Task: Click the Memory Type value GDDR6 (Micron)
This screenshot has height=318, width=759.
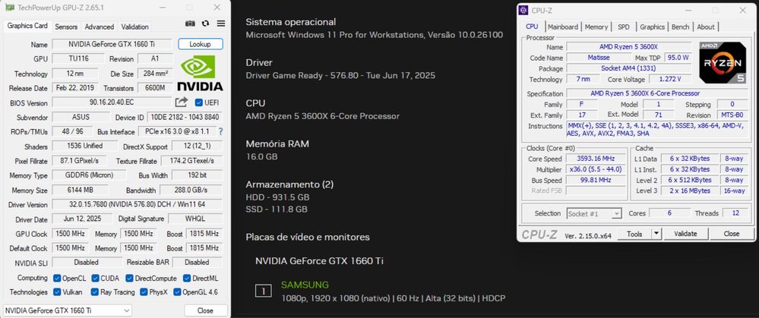Action: 89,175
